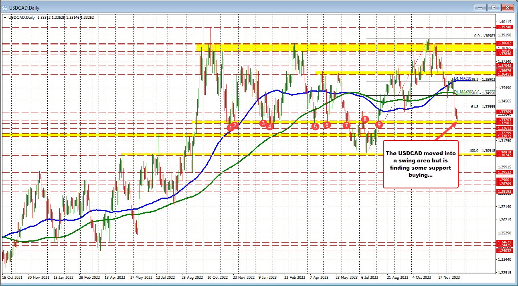Click the chart symbol icon in the title bar
The width and height of the screenshot is (518, 286).
click(5, 7)
